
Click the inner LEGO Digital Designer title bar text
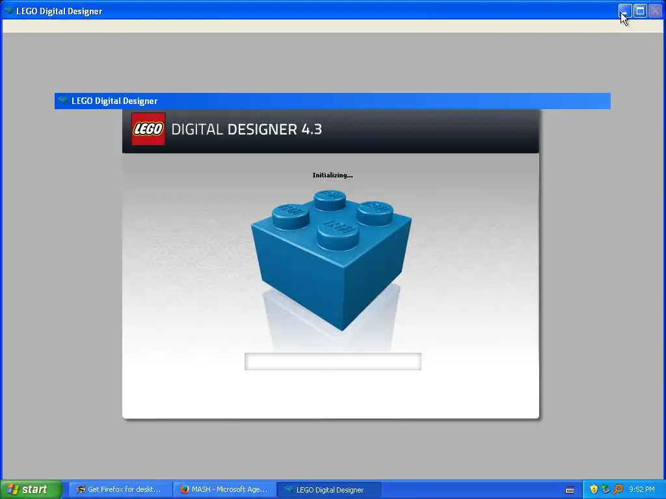tap(114, 101)
